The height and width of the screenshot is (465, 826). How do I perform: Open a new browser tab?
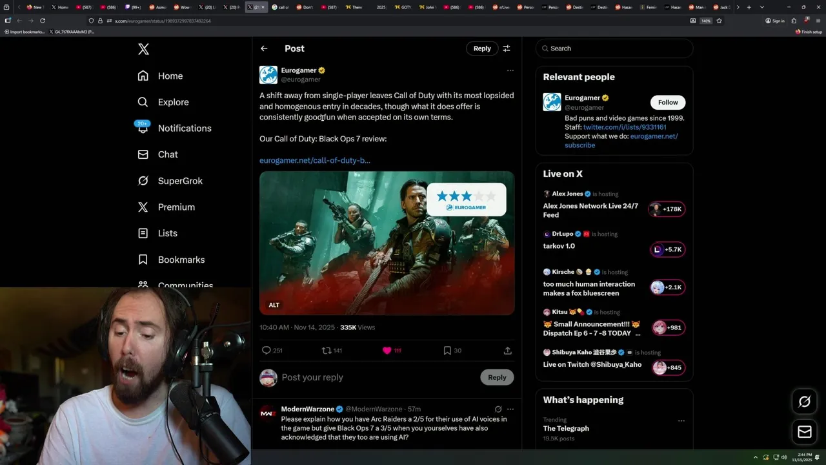click(x=749, y=7)
